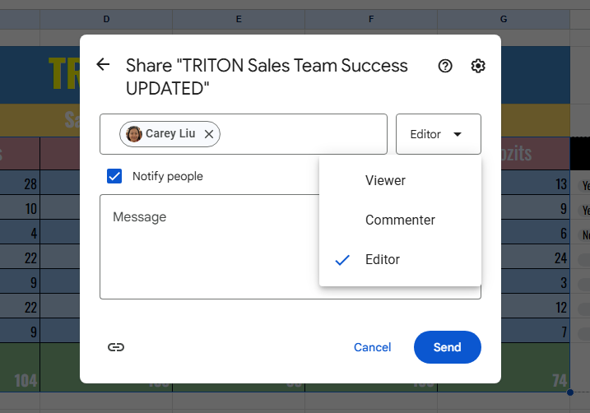Cancel the share dialog
This screenshot has width=590, height=413.
[372, 347]
